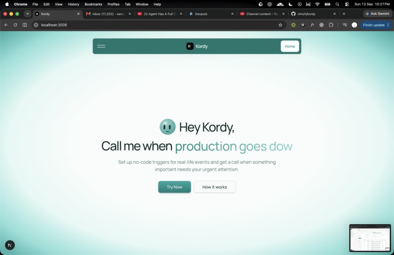Switch to the Agent Has A Full YouTube tab
This screenshot has height=255, width=394.
(160, 14)
